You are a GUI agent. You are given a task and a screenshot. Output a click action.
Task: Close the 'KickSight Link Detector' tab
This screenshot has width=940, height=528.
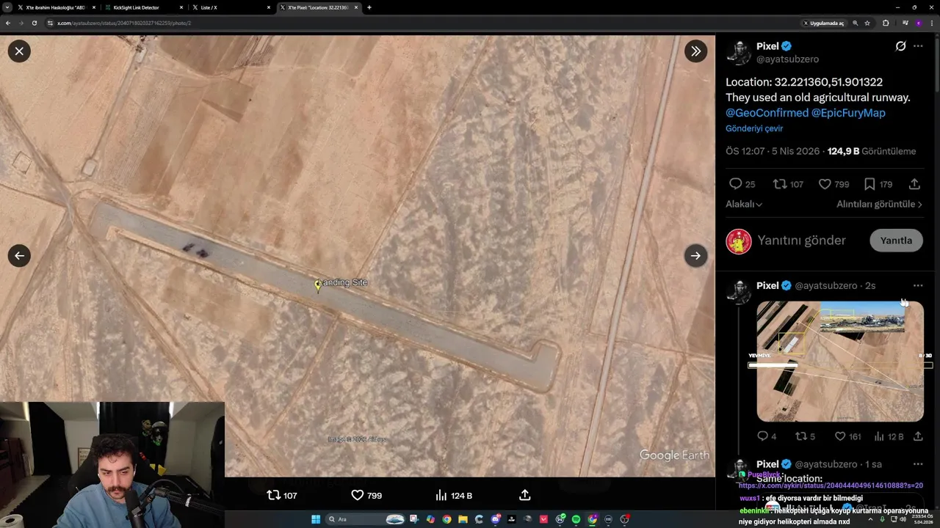coord(181,7)
